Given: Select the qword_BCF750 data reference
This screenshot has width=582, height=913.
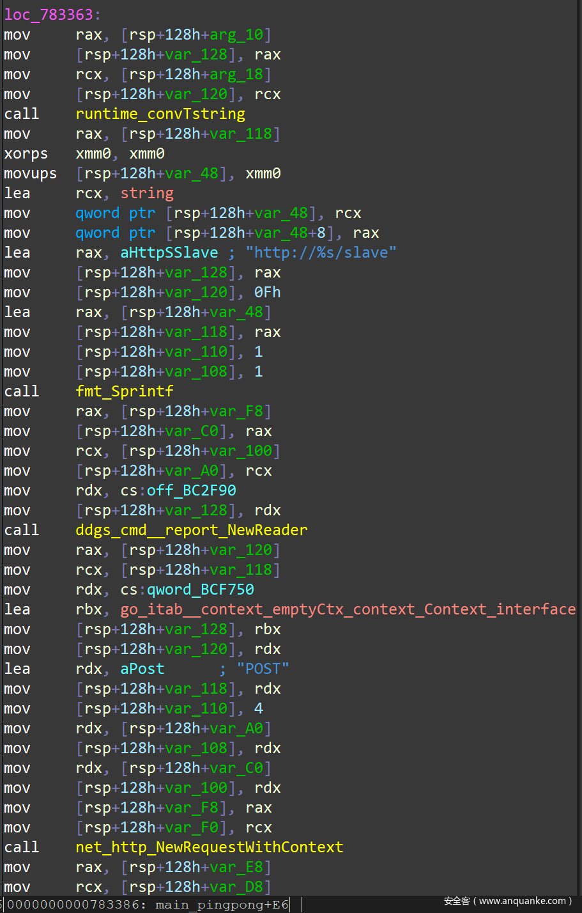Looking at the screenshot, I should tap(200, 589).
